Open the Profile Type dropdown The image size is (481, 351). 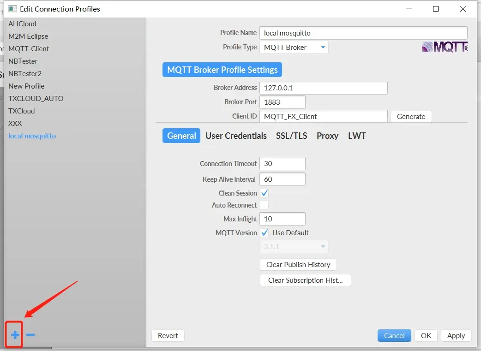point(294,47)
